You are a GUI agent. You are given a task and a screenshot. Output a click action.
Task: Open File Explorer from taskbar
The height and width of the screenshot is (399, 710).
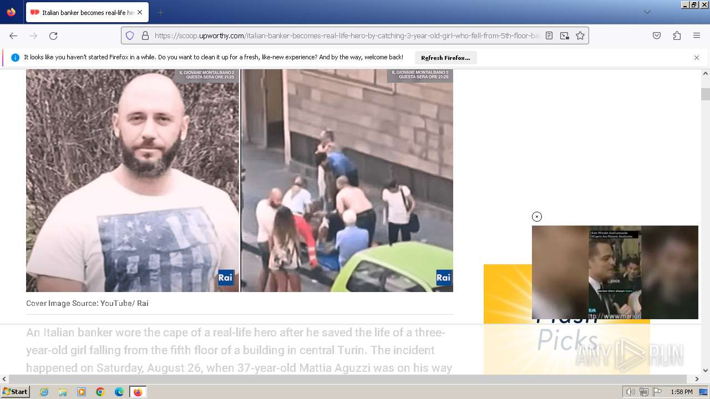point(63,392)
